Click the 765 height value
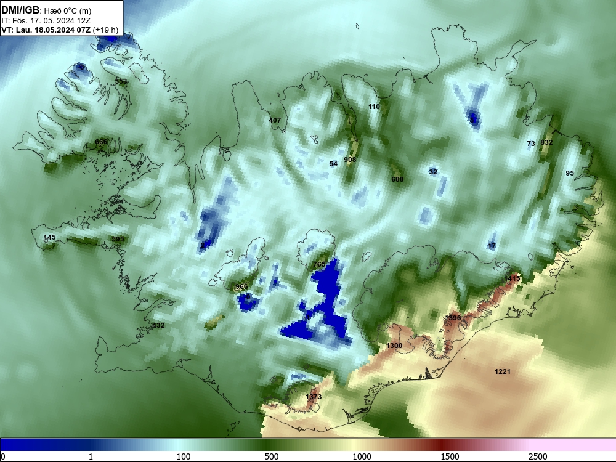This screenshot has width=616, height=462. (319, 264)
